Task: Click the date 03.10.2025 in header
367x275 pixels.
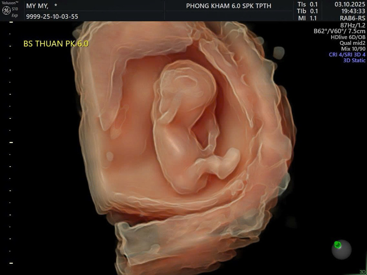Action: pos(350,4)
